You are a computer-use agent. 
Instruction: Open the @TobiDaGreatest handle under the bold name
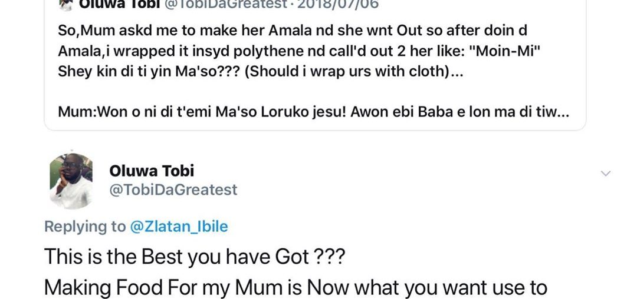click(x=173, y=190)
